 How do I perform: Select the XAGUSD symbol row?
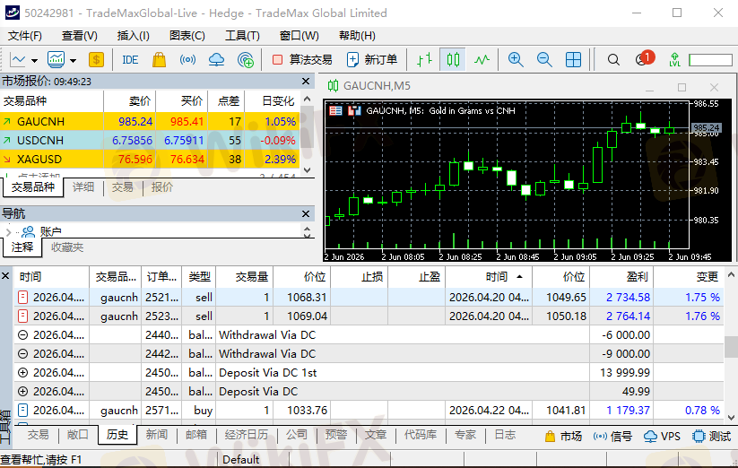150,159
